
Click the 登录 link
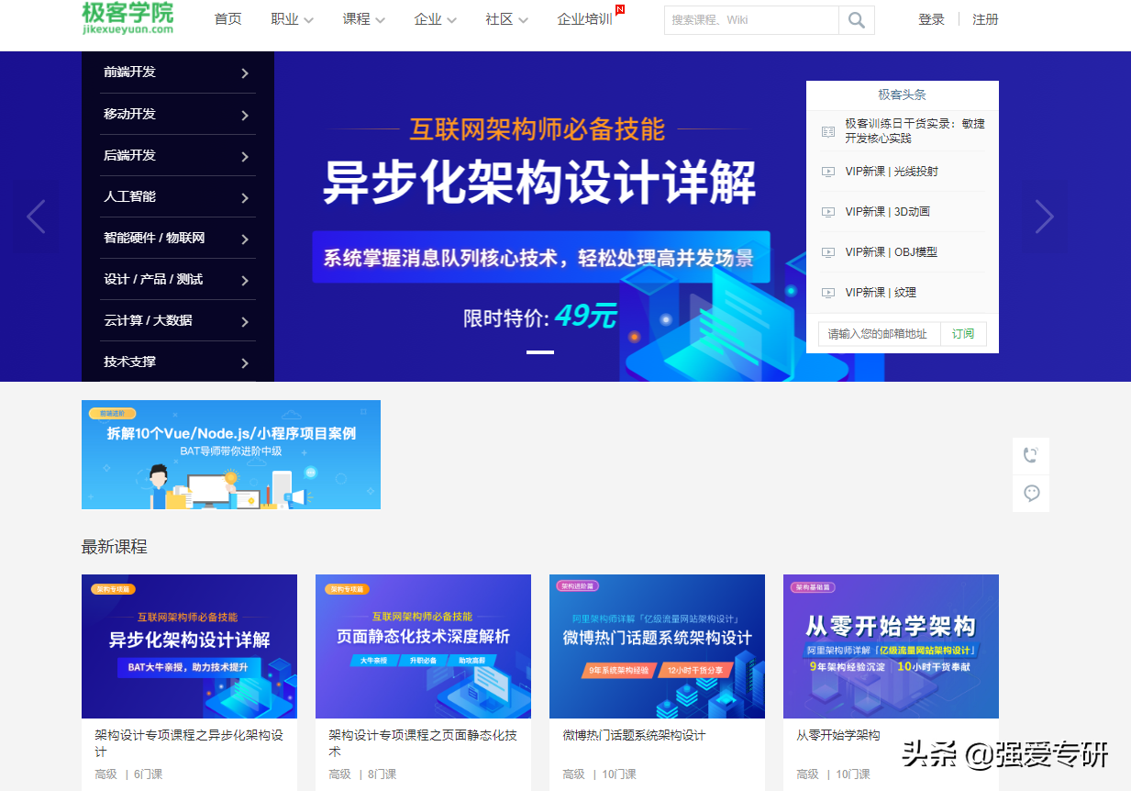931,19
